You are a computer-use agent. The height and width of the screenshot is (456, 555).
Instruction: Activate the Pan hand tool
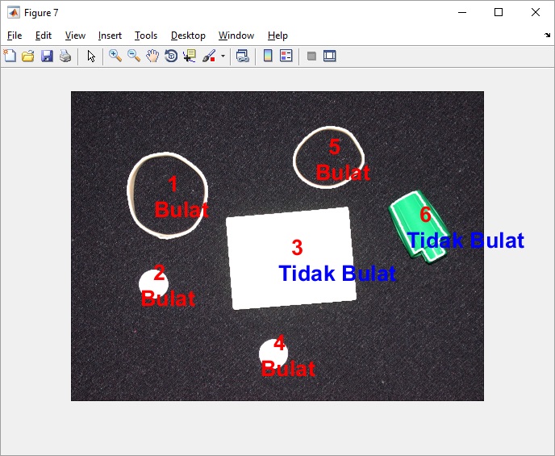point(152,56)
